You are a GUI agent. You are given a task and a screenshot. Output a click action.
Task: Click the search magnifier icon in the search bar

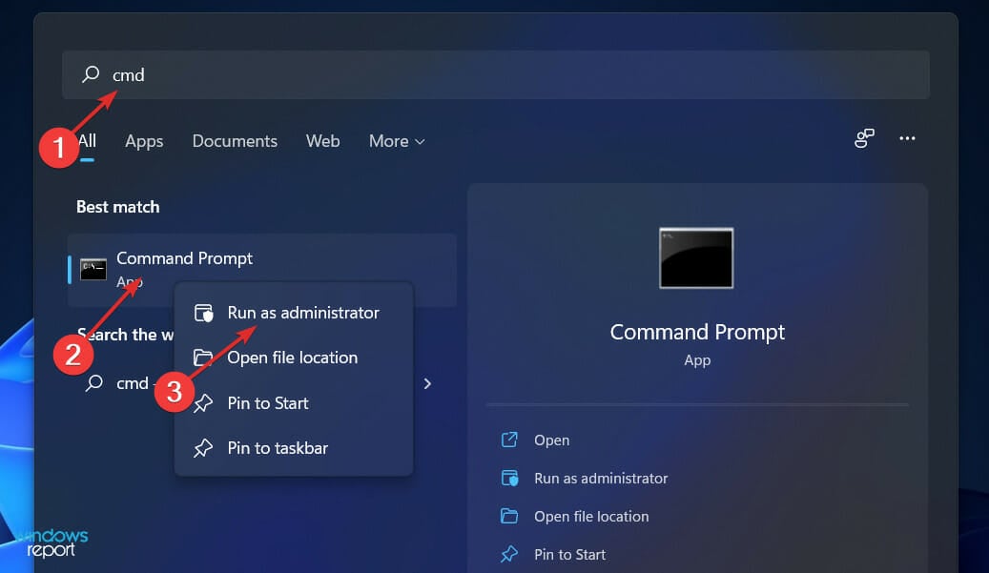coord(91,74)
